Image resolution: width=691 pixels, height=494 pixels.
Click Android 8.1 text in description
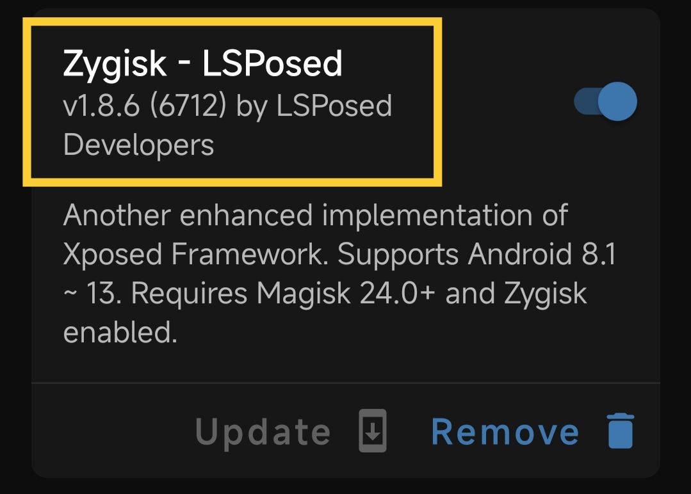click(542, 254)
